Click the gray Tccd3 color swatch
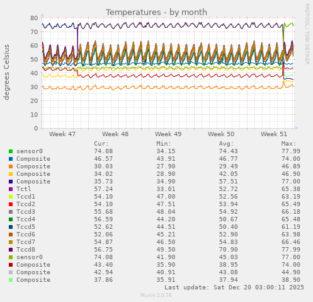313x302 pixels. pos(11,212)
